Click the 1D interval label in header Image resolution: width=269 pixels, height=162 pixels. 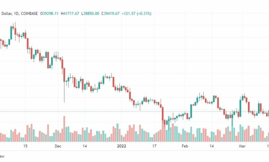(x=16, y=13)
